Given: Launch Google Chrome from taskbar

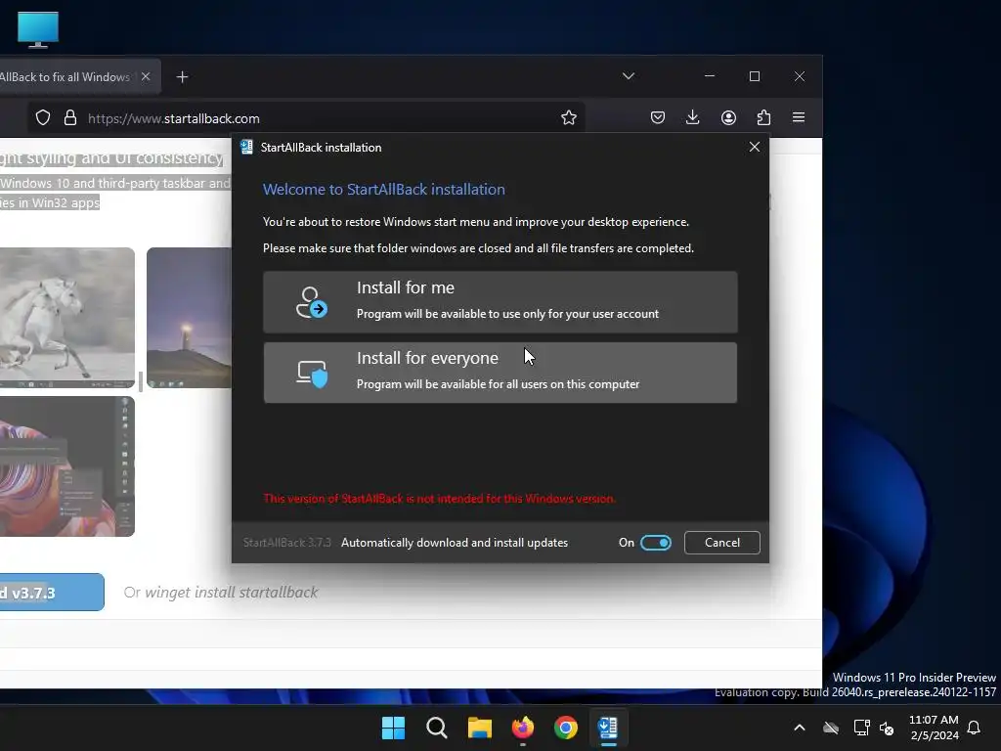Looking at the screenshot, I should tap(566, 728).
